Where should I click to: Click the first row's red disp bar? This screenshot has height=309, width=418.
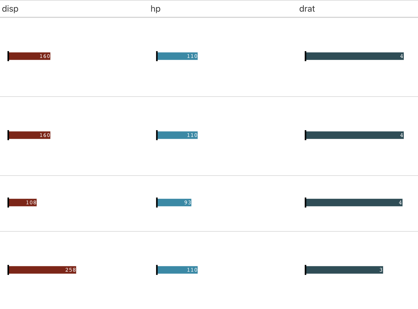point(29,56)
